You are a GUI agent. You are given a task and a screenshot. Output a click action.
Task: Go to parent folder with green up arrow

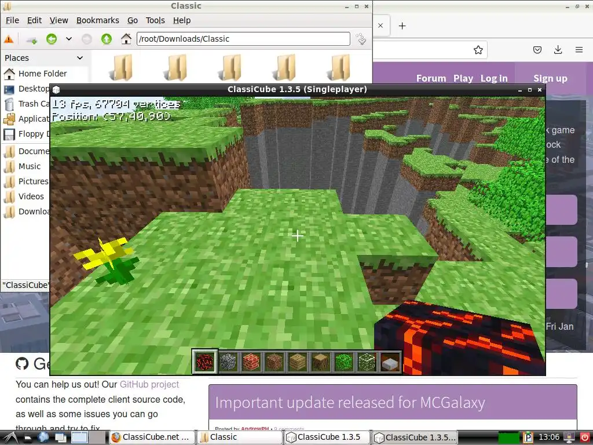point(107,39)
